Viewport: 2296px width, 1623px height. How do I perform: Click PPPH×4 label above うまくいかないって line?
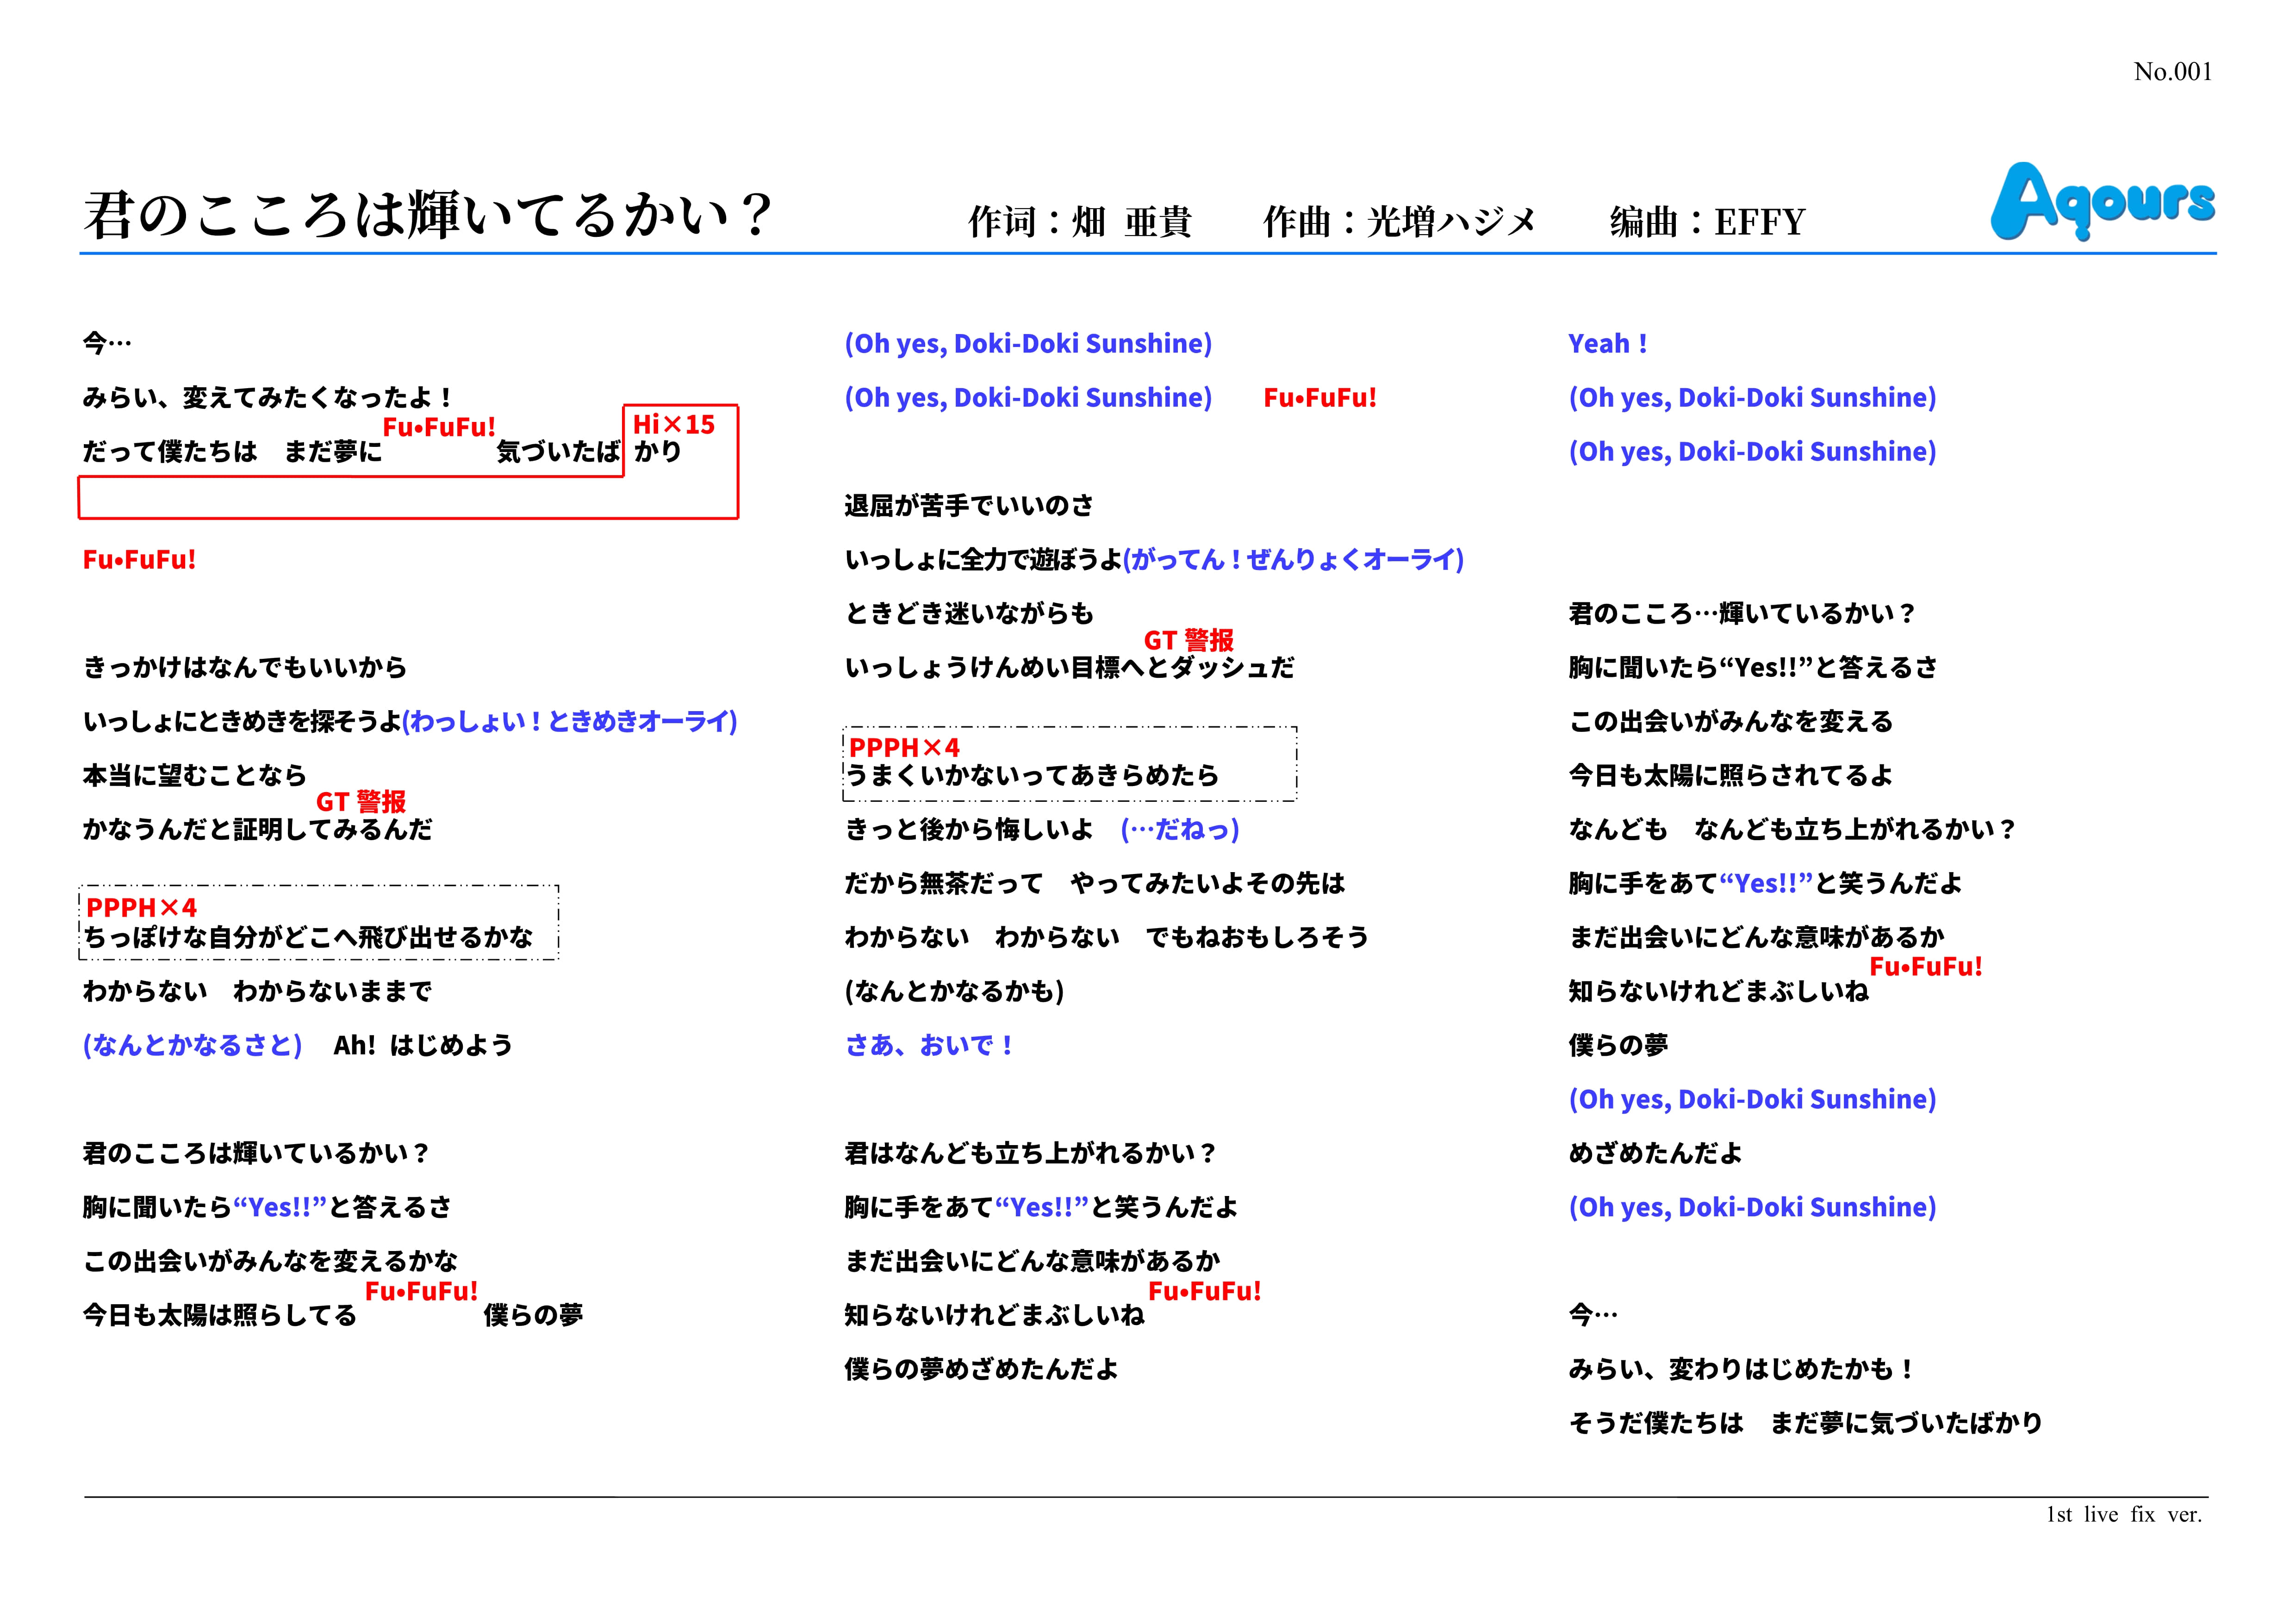pos(904,748)
